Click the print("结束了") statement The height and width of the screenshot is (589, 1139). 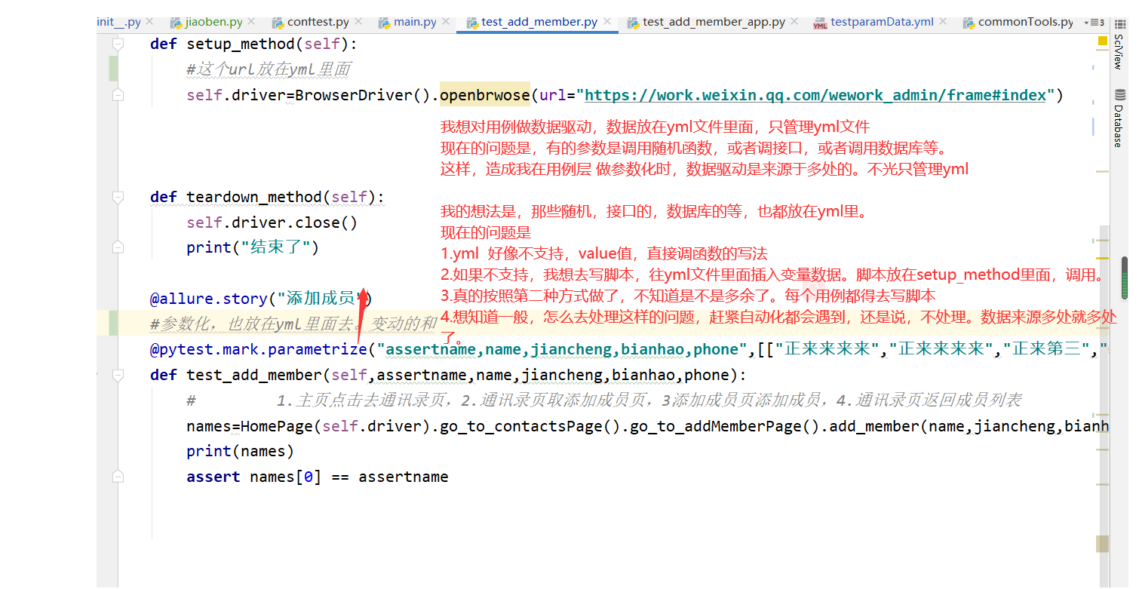pos(253,247)
